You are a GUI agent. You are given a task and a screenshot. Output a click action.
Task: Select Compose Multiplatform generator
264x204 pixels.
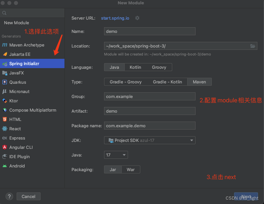32,110
